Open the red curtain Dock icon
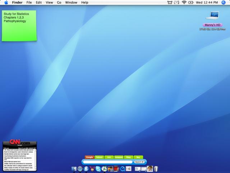 click(x=116, y=169)
